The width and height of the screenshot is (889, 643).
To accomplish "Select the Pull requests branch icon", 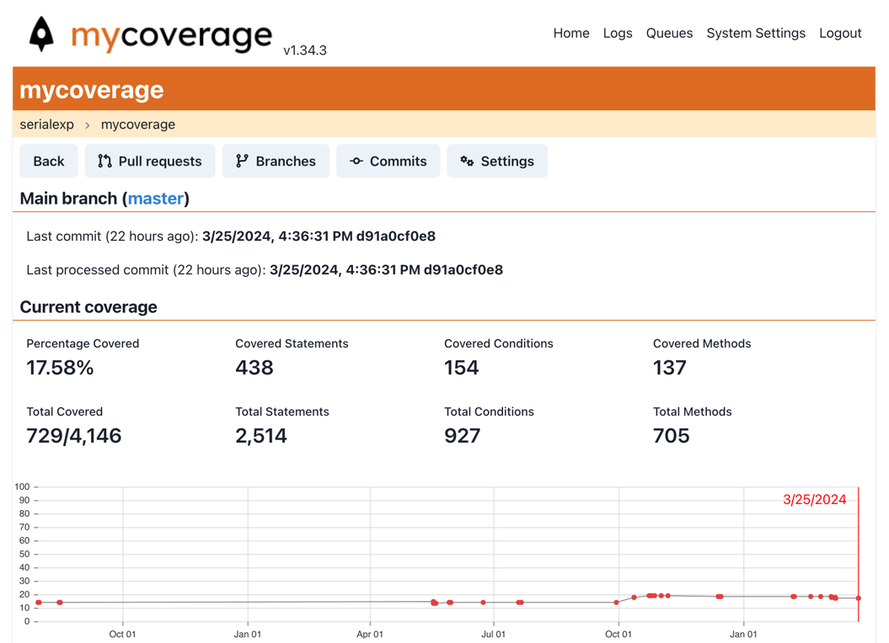I will click(105, 161).
